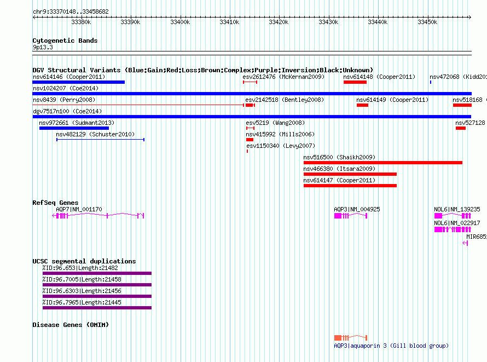Image resolution: width=487 pixels, height=362 pixels.
Task: Click the 33400k ruler position
Action: click(180, 22)
